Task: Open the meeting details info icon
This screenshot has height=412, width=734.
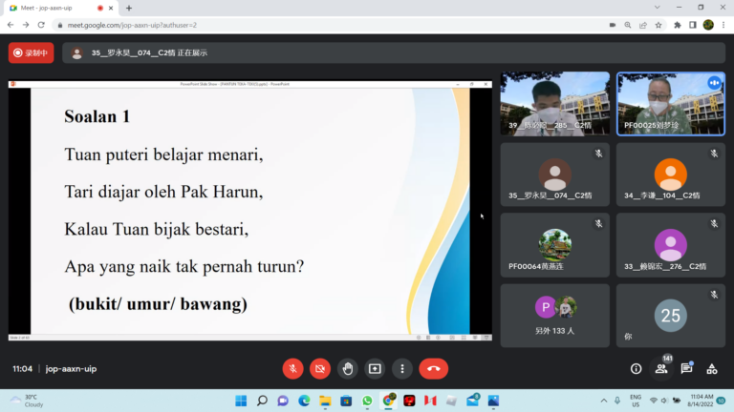Action: (637, 368)
